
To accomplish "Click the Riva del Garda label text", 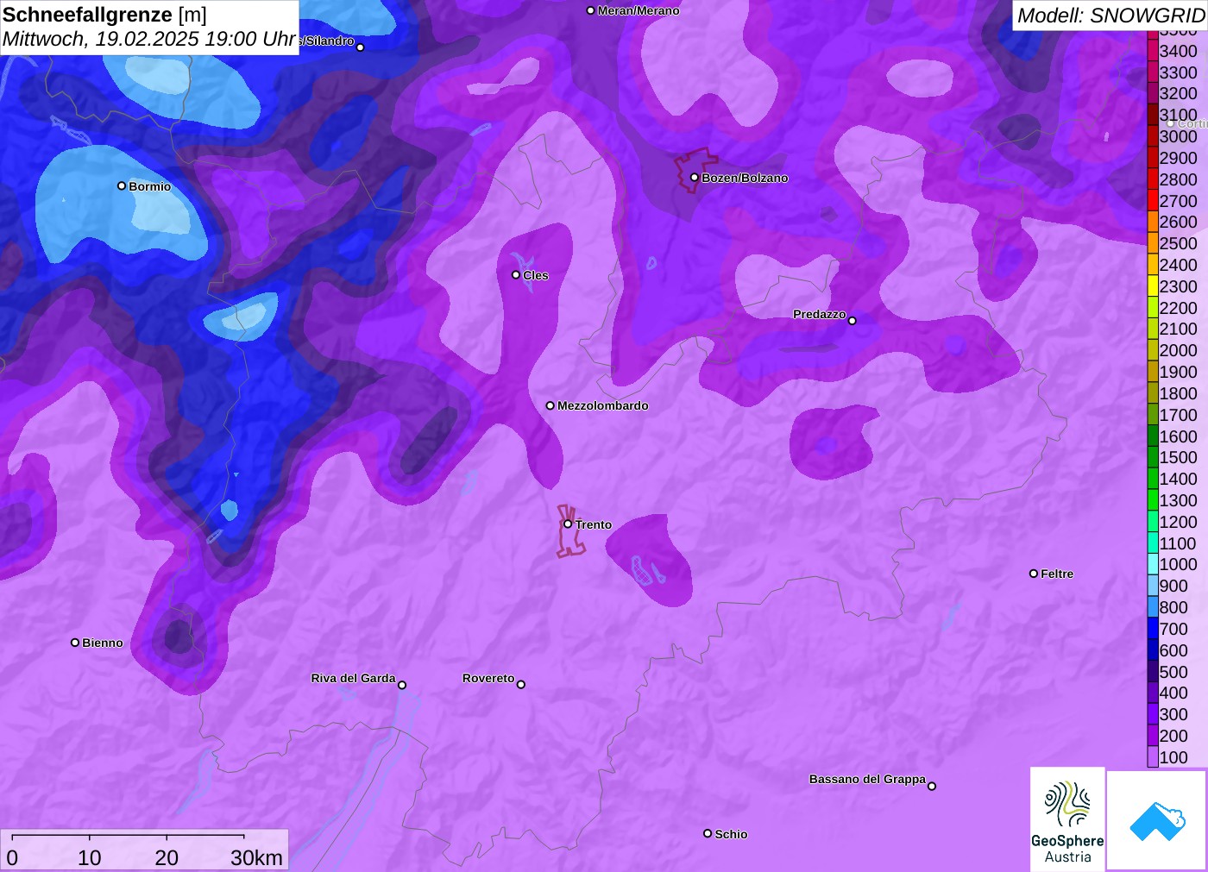I will 353,678.
